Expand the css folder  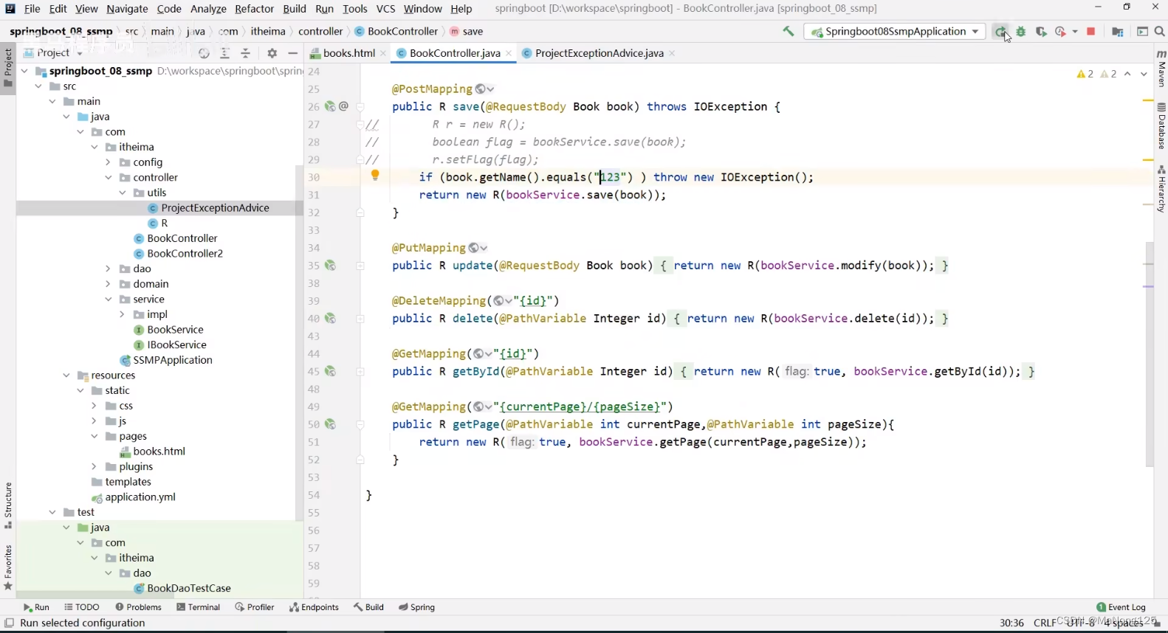click(x=94, y=406)
